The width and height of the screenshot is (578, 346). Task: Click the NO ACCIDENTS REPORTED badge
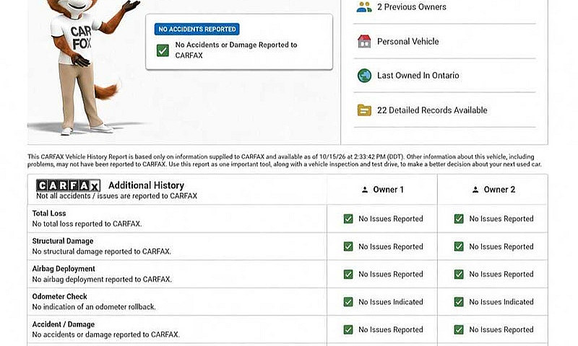click(x=197, y=29)
